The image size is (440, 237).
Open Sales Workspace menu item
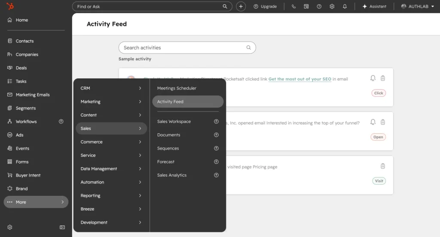pos(188,121)
